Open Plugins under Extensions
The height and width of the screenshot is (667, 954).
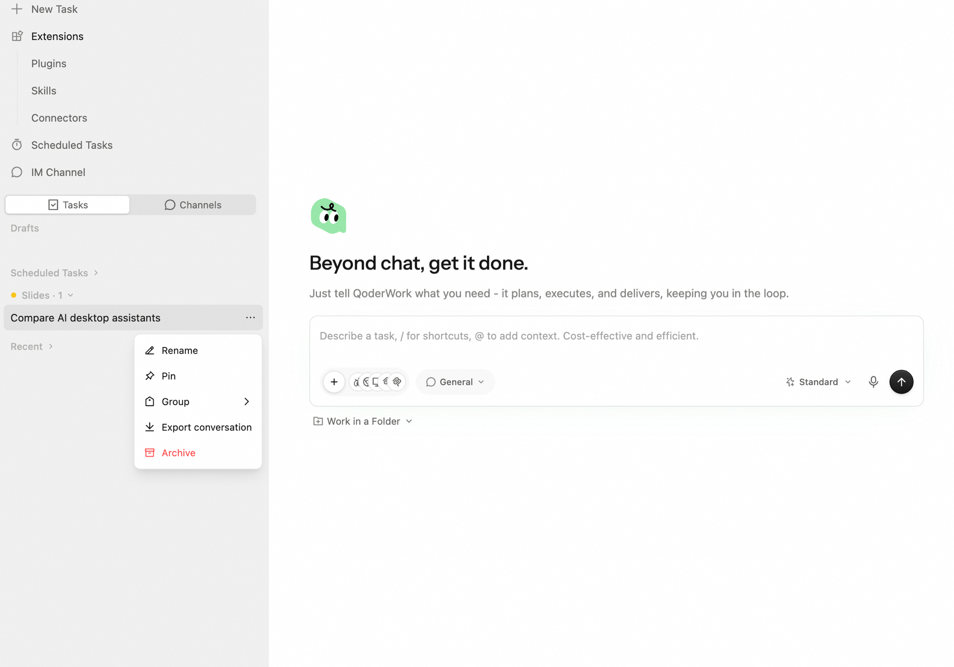click(49, 63)
